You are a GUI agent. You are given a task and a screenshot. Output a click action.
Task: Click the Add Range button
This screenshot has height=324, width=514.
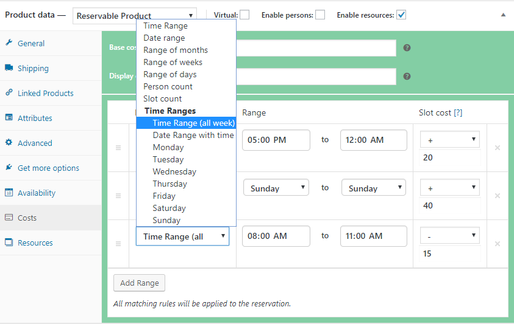pyautogui.click(x=139, y=283)
